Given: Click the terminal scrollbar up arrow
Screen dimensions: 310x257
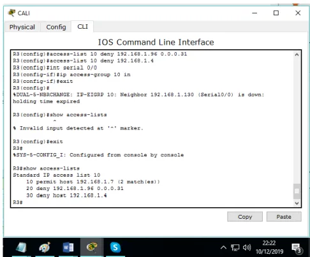Looking at the screenshot, I should click(x=297, y=55).
